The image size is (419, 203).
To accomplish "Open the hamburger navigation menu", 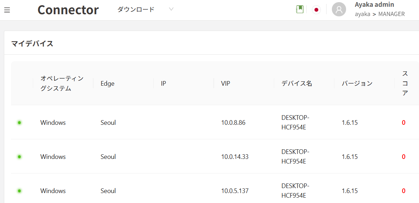I will (7, 10).
